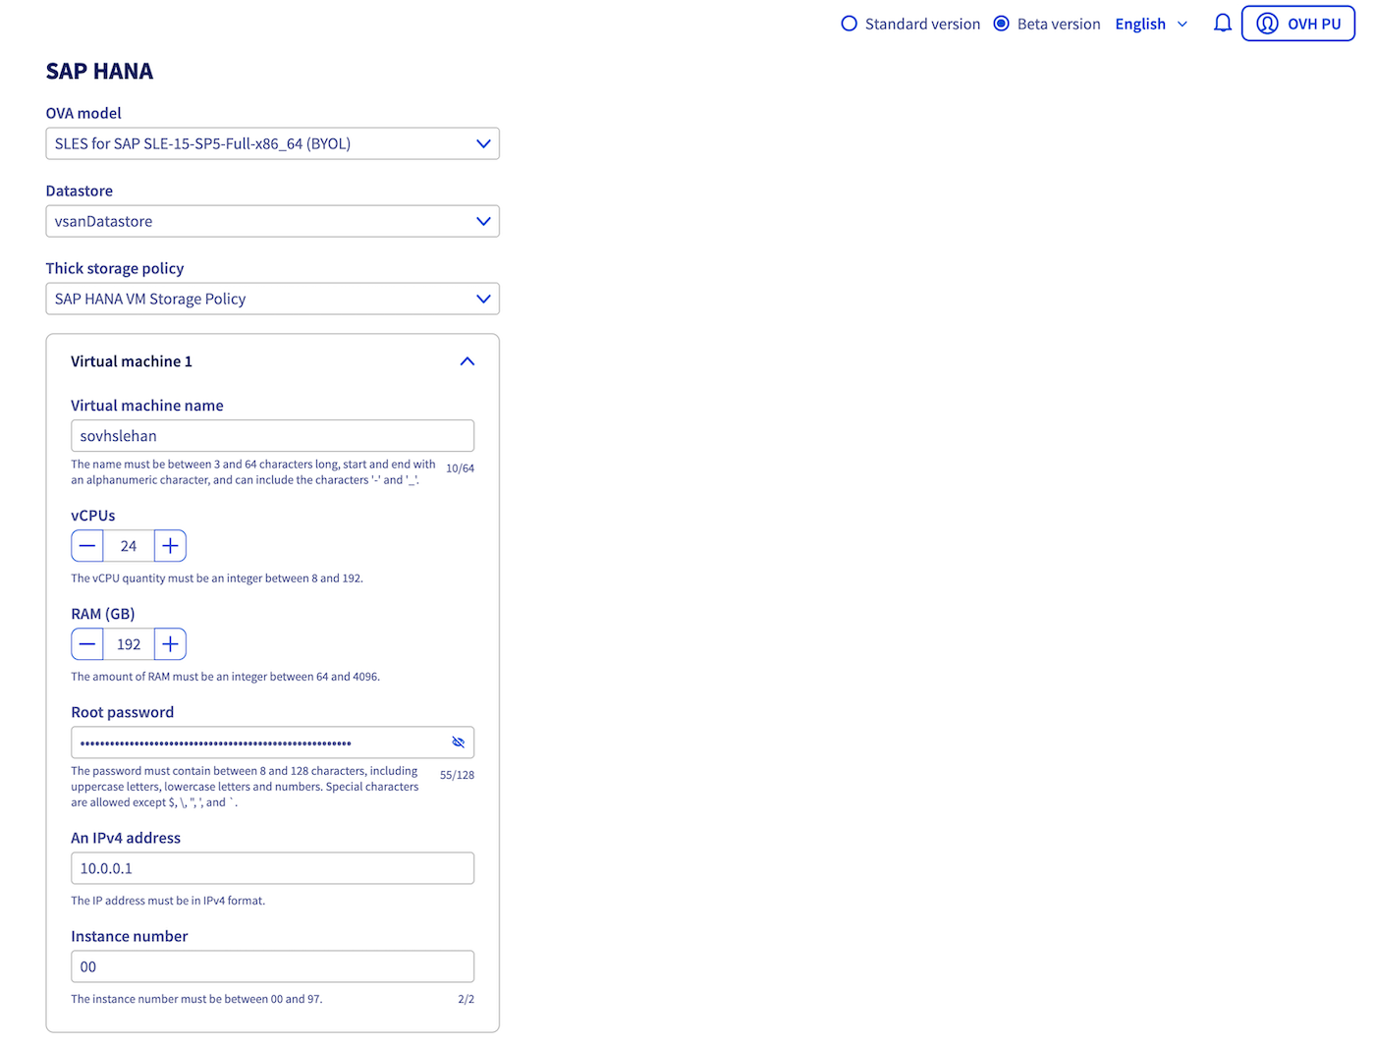The height and width of the screenshot is (1045, 1375).
Task: Select the Beta version radio button
Action: pyautogui.click(x=1001, y=24)
